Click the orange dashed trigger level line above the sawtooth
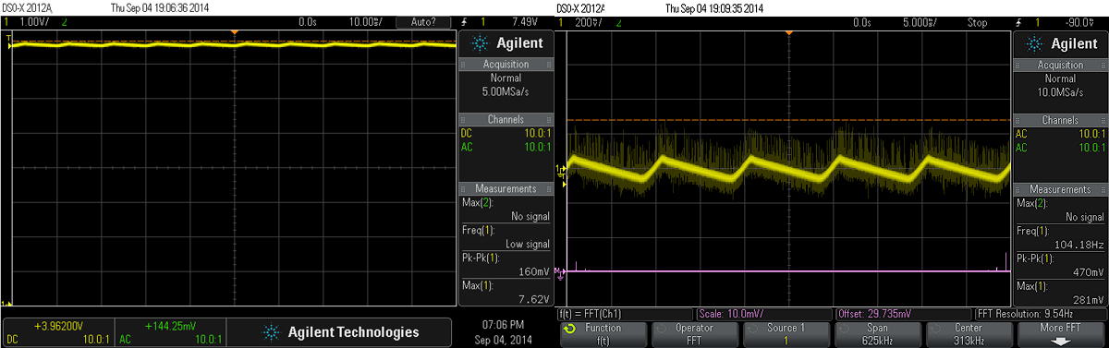The image size is (1109, 348). tap(789, 120)
